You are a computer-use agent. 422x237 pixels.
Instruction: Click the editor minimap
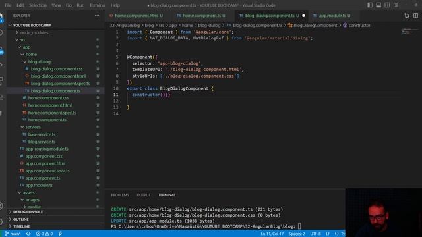click(x=409, y=32)
